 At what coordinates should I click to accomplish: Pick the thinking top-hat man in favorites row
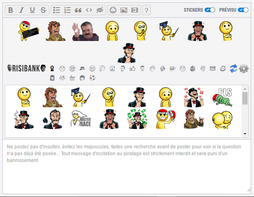127,53
